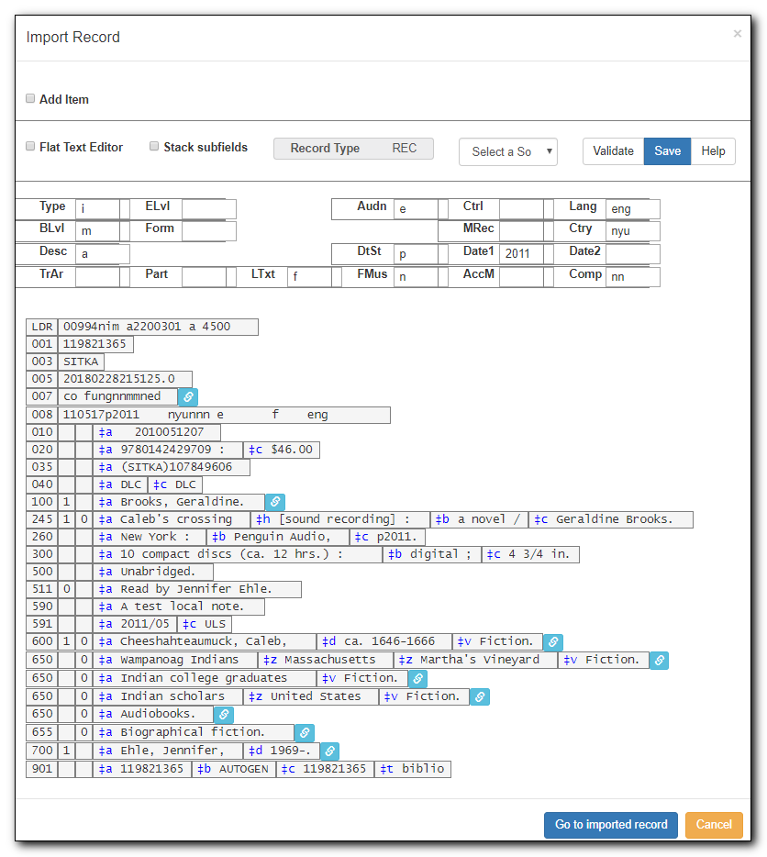Image resolution: width=767 pixels, height=857 pixels.
Task: Open the Select a Source dropdown
Action: coord(508,151)
